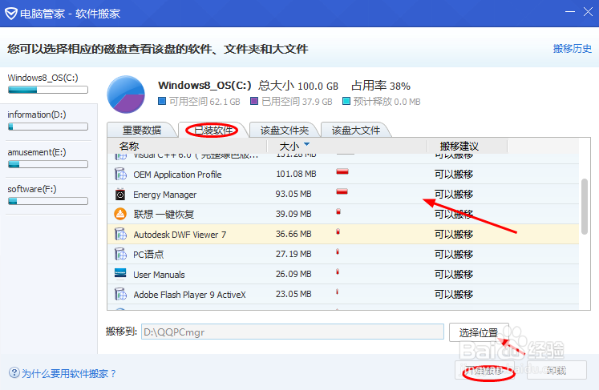Click the Adobe Flash Player 9 ActiveX icon
The width and height of the screenshot is (599, 390).
pyautogui.click(x=120, y=294)
